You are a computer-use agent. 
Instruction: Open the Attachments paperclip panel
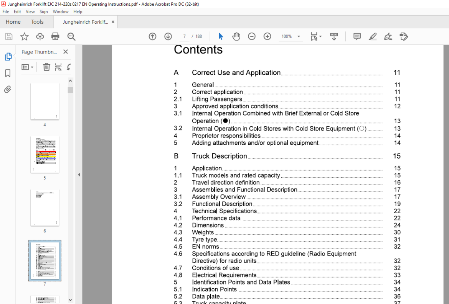8,90
